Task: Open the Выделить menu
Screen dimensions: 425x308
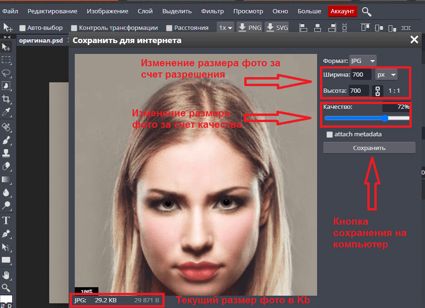Action: [177, 11]
